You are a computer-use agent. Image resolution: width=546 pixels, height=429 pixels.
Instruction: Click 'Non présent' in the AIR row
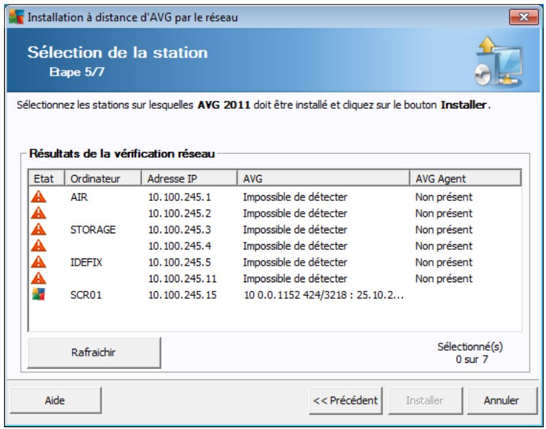444,197
